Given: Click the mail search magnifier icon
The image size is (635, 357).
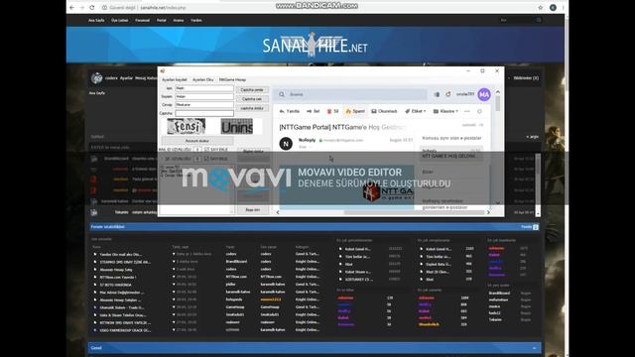Looking at the screenshot, I should click(x=282, y=94).
